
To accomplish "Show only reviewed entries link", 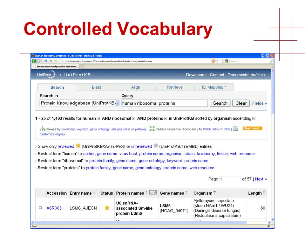I will point(66,146).
